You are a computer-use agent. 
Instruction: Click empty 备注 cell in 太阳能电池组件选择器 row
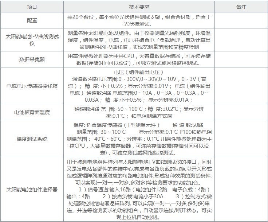click(x=241, y=190)
